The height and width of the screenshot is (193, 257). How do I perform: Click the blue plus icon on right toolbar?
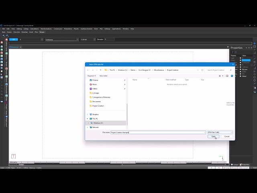click(x=255, y=43)
